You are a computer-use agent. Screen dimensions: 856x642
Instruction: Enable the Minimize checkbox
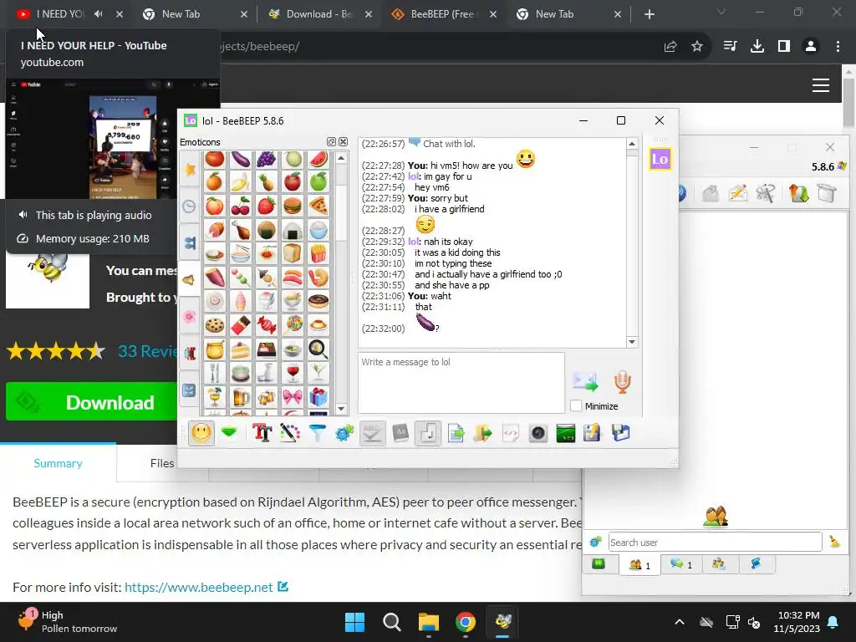click(576, 406)
